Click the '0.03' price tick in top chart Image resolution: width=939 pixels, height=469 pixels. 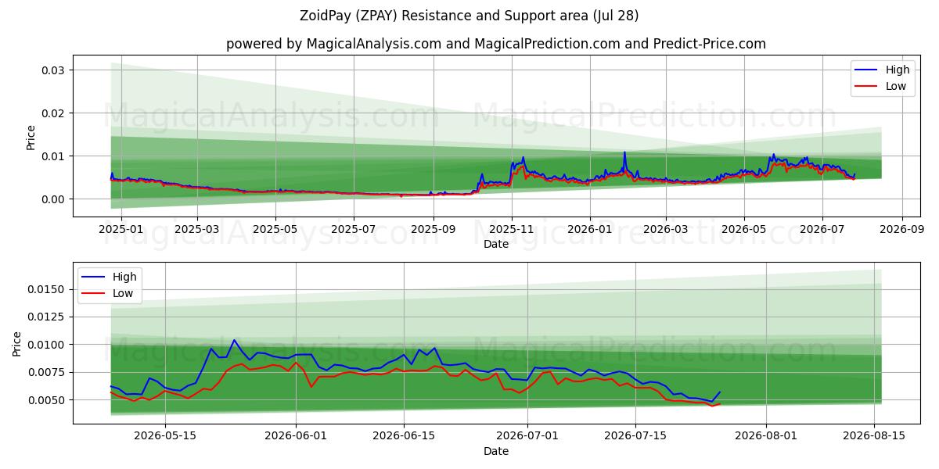(55, 70)
